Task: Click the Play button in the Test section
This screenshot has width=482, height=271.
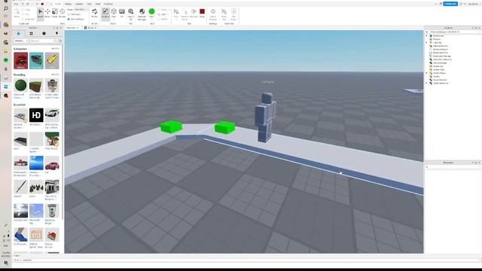Action: (x=176, y=14)
